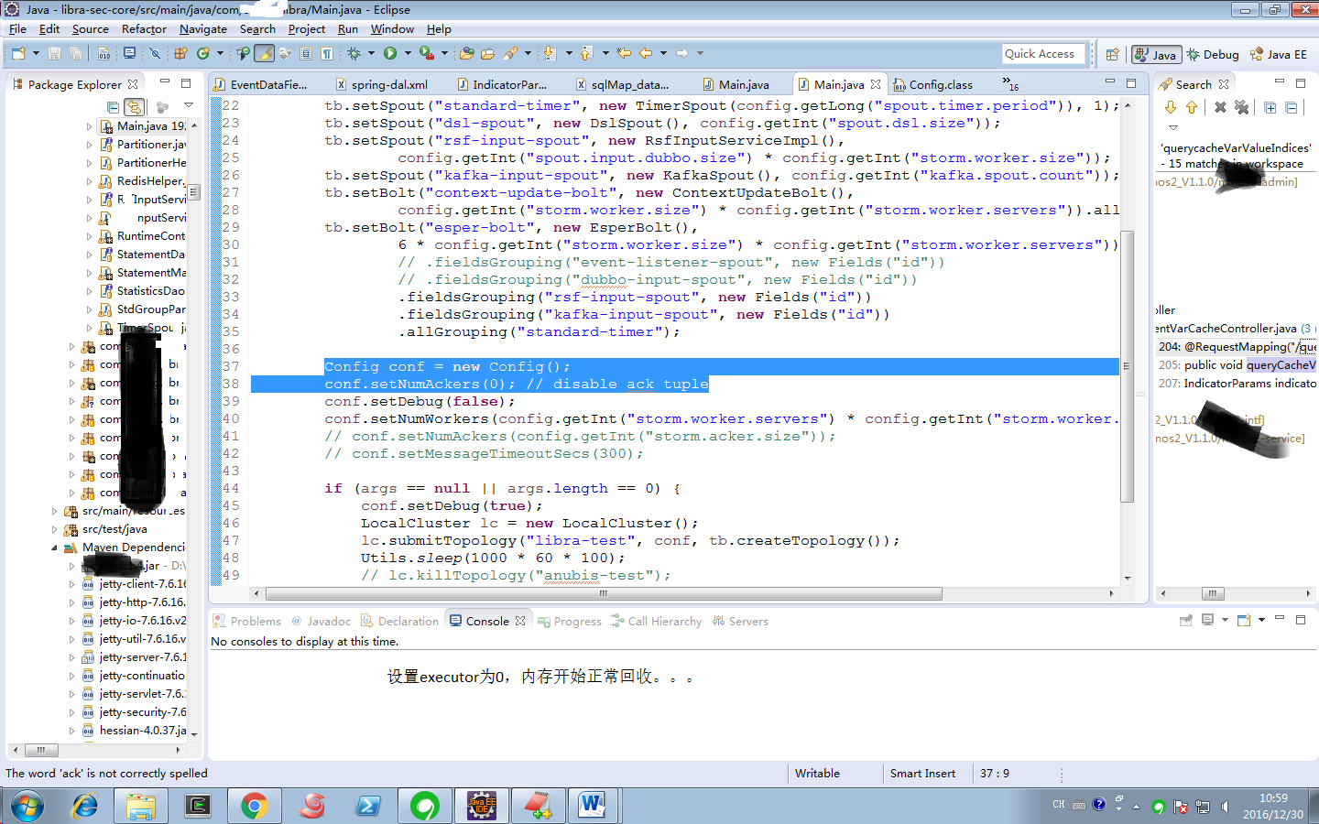This screenshot has width=1319, height=824.
Task: Click the New file wizard icon
Action: tap(18, 54)
